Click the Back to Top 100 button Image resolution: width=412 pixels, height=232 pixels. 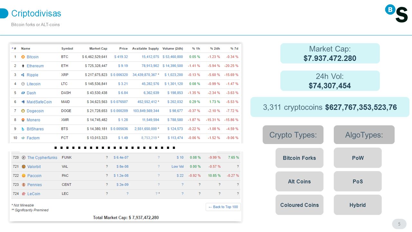click(223, 207)
